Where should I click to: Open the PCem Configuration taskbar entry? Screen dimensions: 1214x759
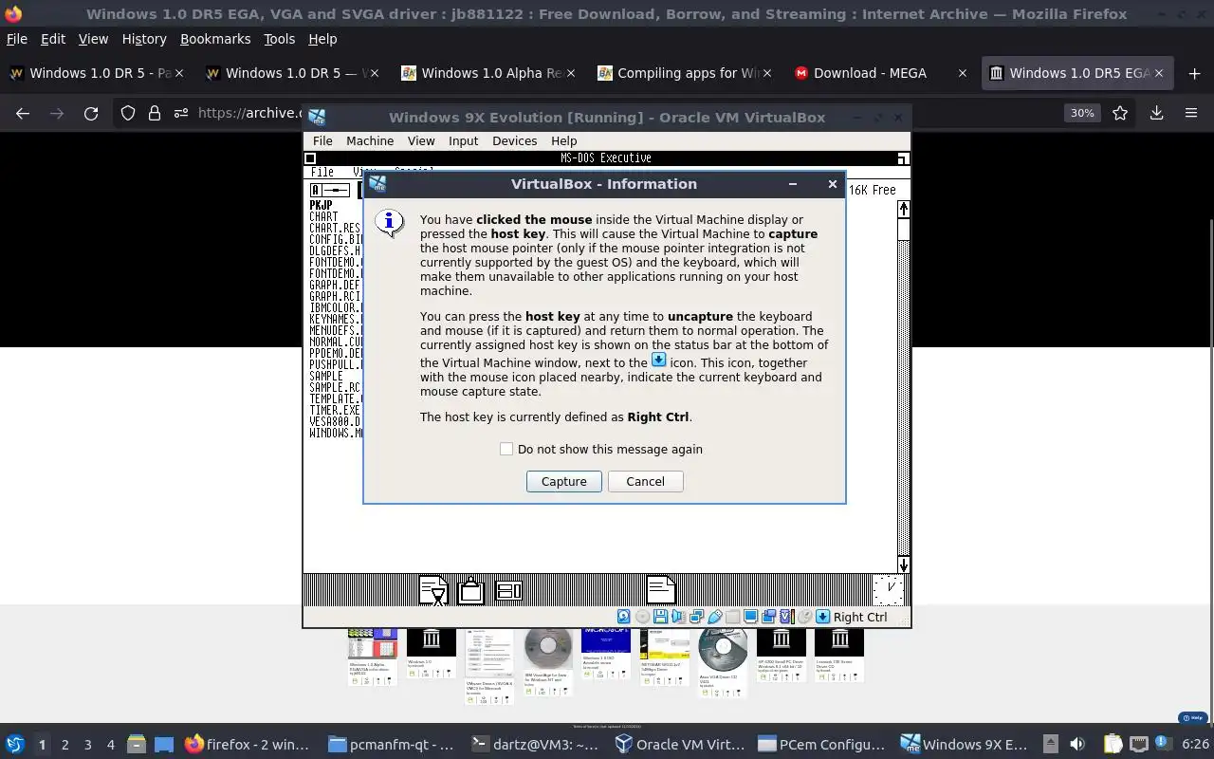pos(822,744)
